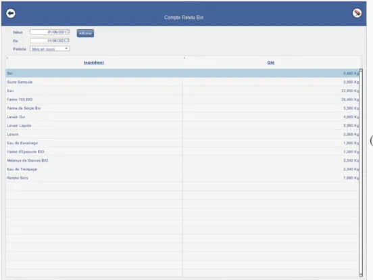Open the Fin date calendar icon
This screenshot has height=280, width=373.
(68, 40)
